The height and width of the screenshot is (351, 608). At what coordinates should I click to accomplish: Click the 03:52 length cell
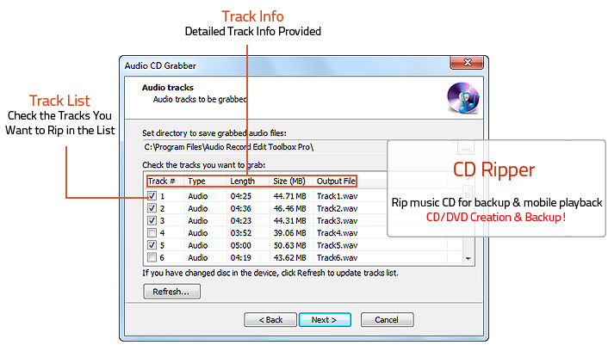tap(241, 233)
